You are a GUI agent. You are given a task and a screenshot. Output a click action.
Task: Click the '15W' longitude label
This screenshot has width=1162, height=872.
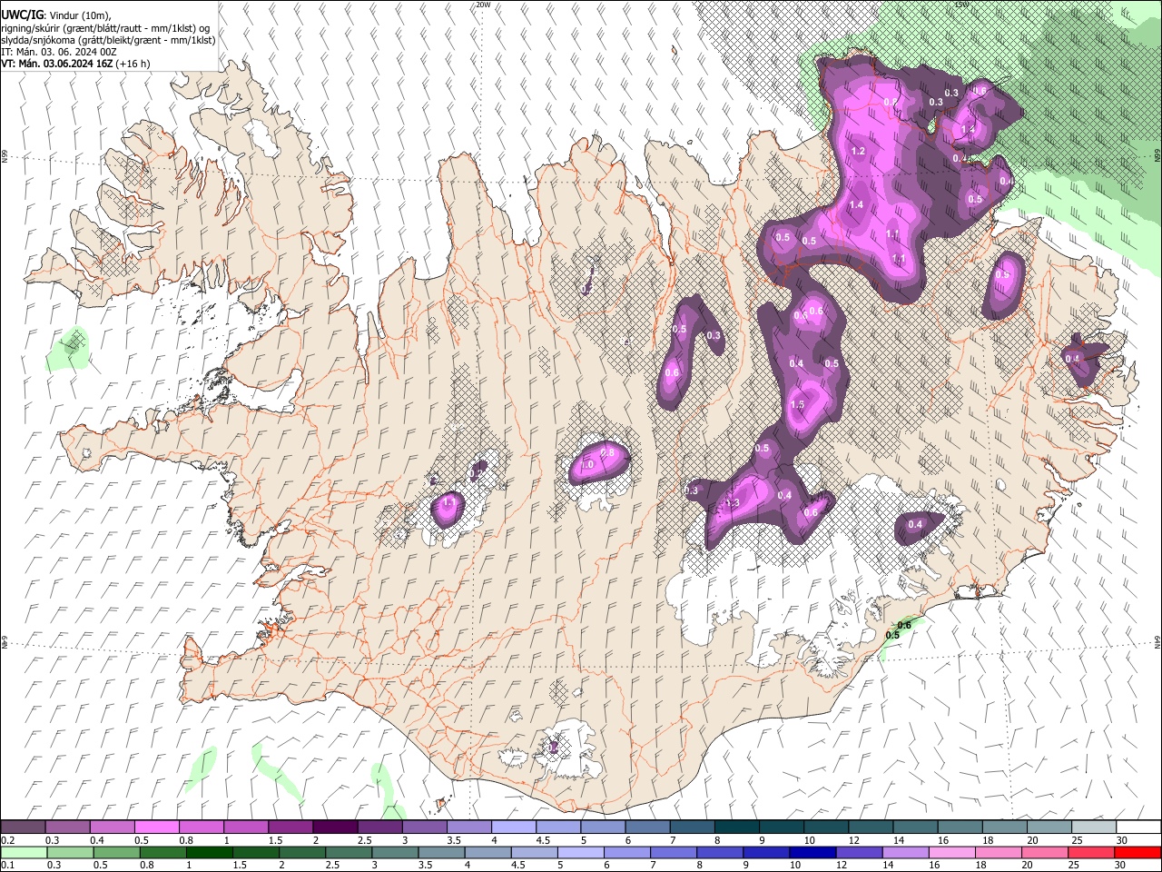coord(961,5)
